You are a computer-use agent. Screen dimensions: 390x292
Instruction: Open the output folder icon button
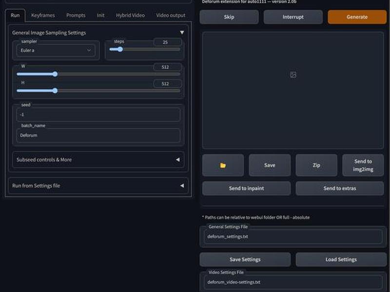coord(223,165)
